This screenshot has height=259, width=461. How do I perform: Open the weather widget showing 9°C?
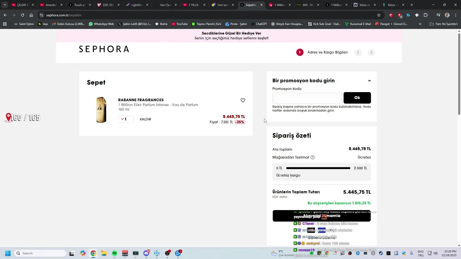[x=282, y=253]
